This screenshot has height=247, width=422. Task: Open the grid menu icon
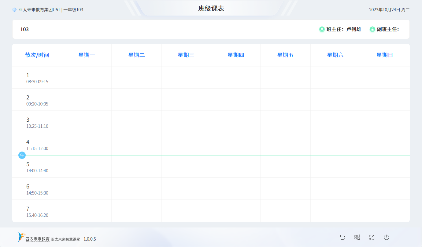pyautogui.click(x=357, y=237)
